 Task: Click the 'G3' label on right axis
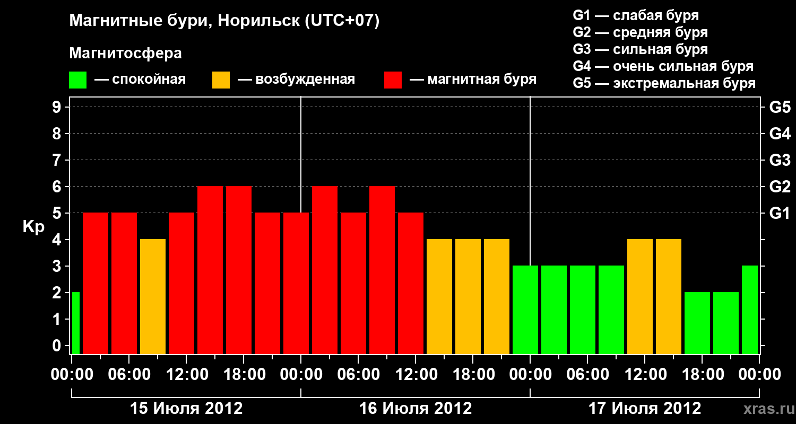pyautogui.click(x=780, y=160)
